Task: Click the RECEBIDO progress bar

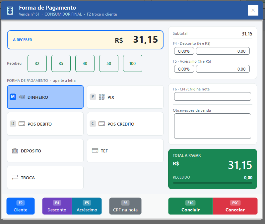Action: [213, 183]
